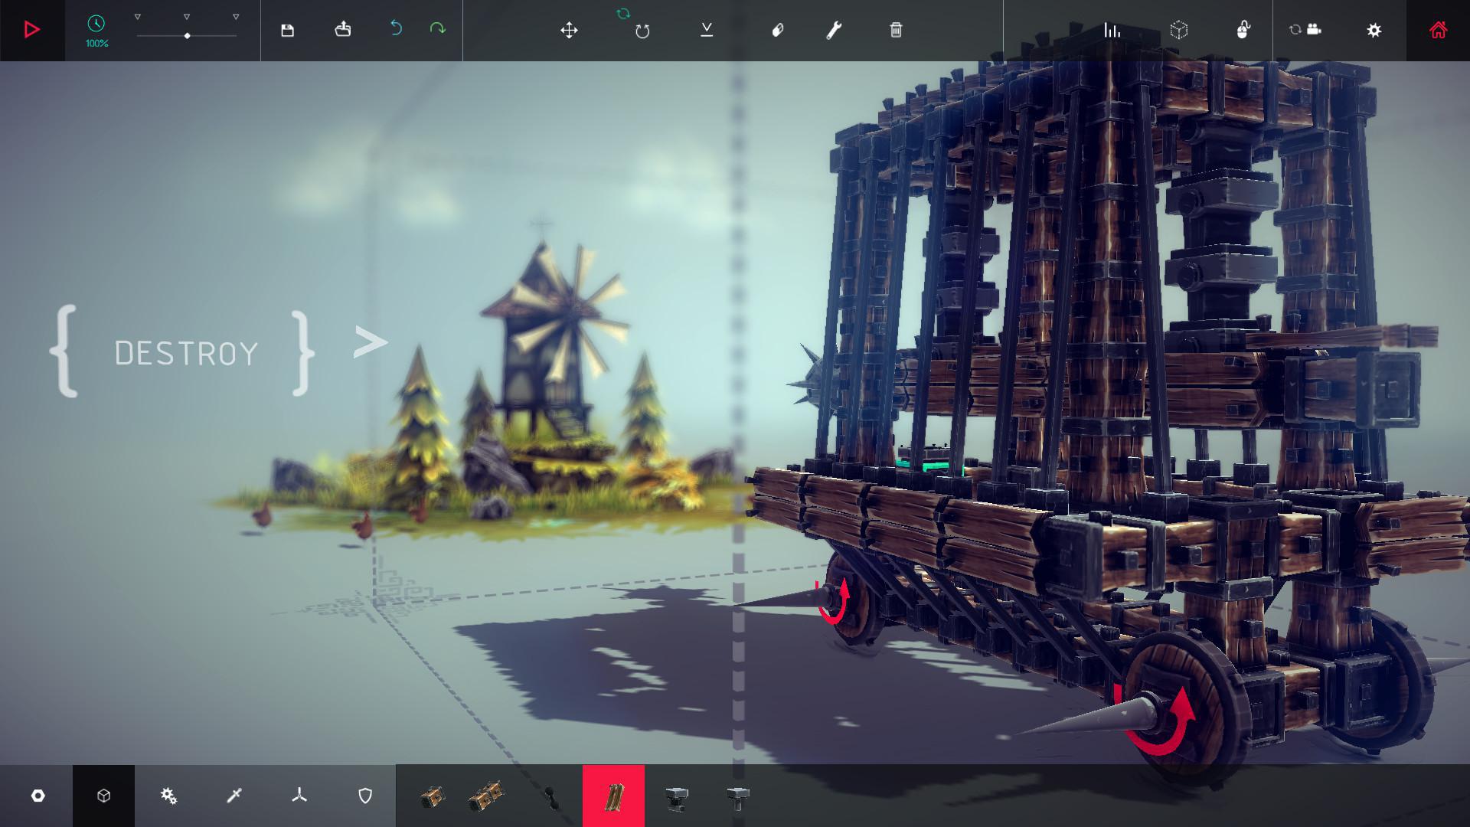Screen dimensions: 1470x827
Task: Return home via the red house button
Action: [x=1438, y=31]
